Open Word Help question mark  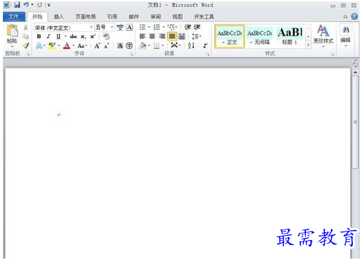tap(354, 16)
